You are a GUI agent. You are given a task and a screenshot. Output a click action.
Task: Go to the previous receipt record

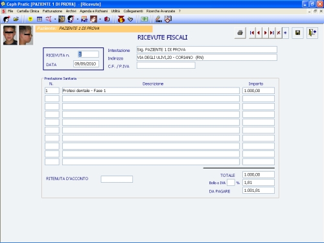tap(259, 33)
